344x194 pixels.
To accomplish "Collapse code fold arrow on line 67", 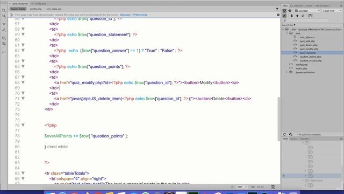I will 23,77.
